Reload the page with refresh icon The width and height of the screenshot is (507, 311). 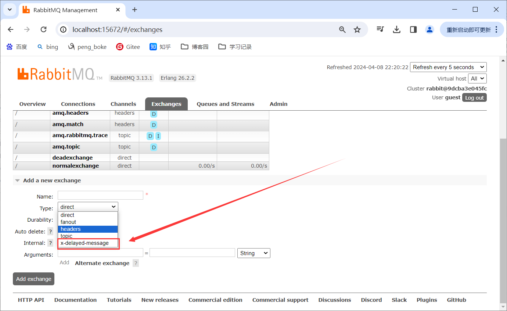(43, 29)
